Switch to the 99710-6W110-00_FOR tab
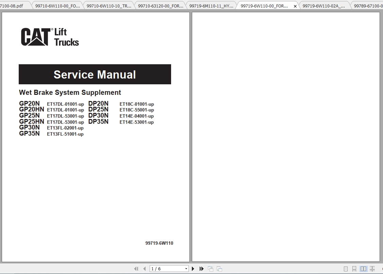This screenshot has width=383, height=274. [x=58, y=5]
